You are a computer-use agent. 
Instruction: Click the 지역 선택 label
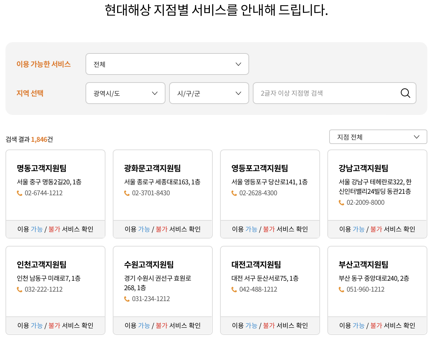(30, 93)
